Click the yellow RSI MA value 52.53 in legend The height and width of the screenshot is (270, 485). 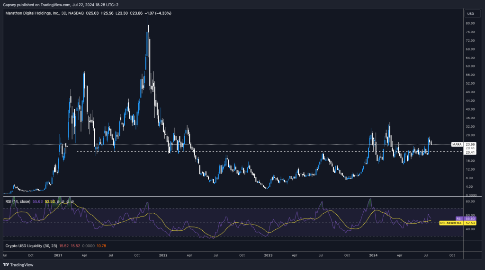(x=50, y=201)
